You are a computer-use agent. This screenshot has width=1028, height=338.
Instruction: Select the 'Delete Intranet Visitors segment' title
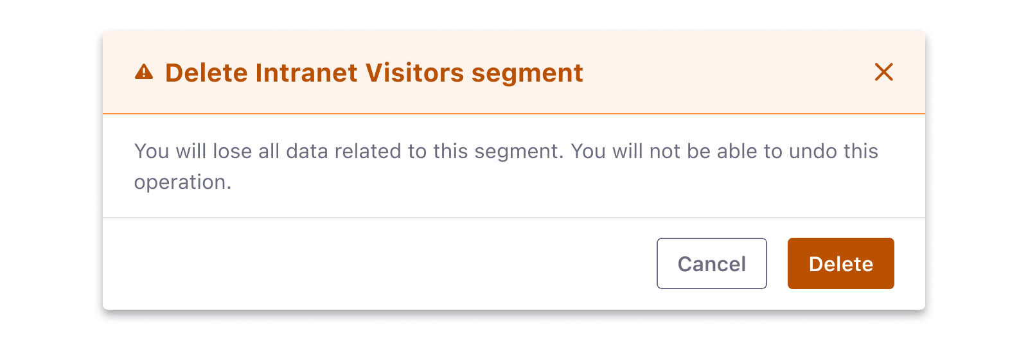[374, 73]
